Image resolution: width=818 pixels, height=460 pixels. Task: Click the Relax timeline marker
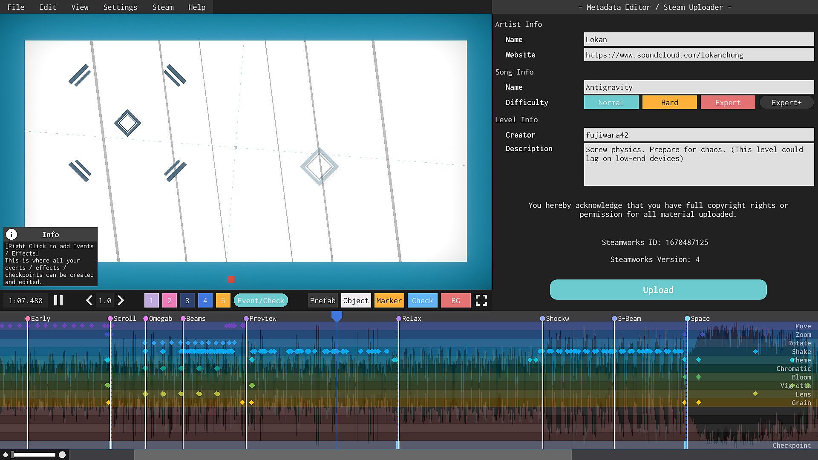coord(399,319)
